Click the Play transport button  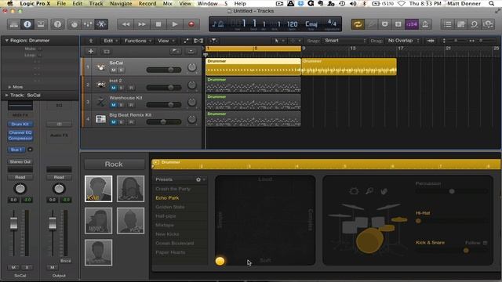tap(175, 24)
